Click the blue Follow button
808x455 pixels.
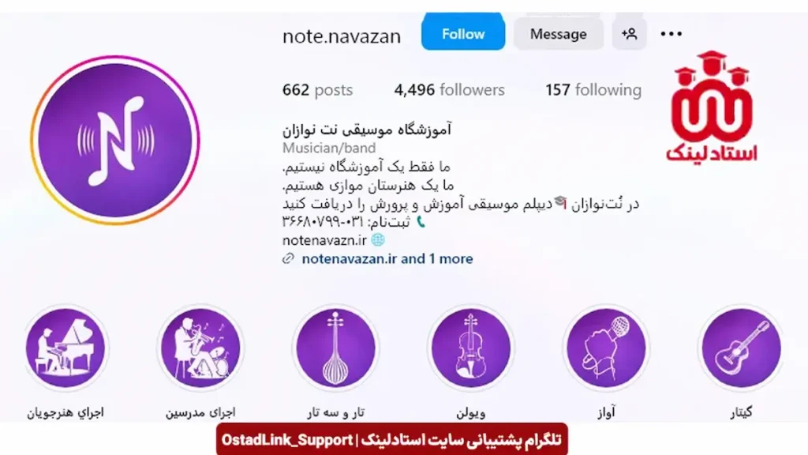point(462,32)
